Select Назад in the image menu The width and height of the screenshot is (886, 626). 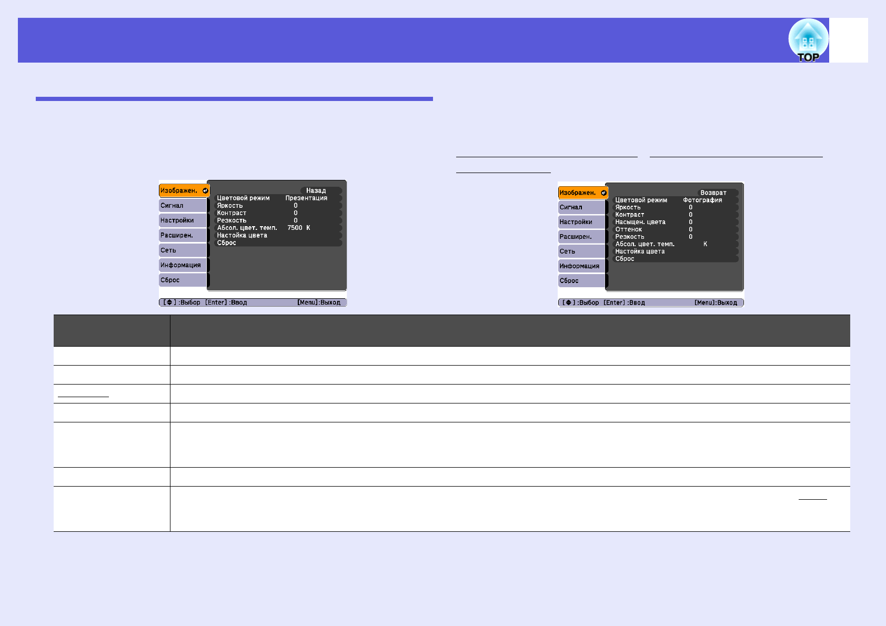click(316, 190)
